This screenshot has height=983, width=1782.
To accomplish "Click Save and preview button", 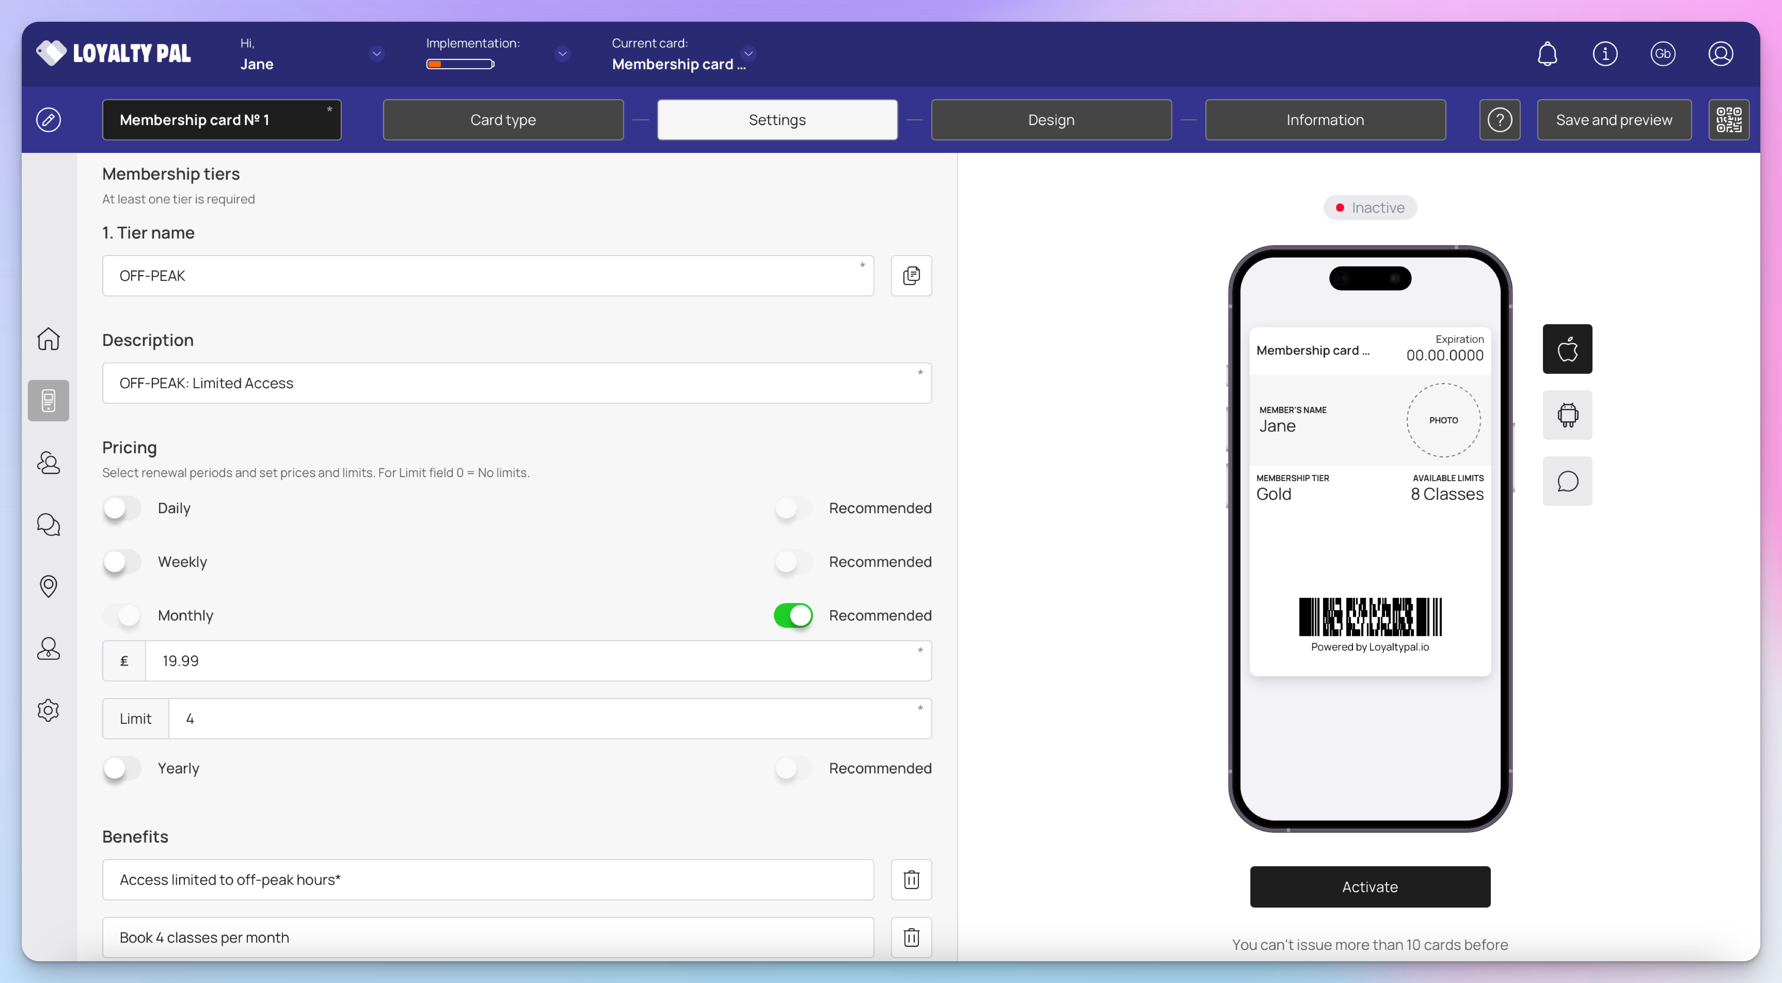I will [1614, 120].
